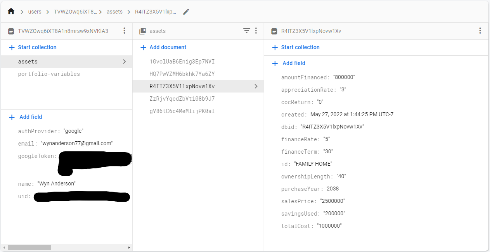This screenshot has width=490, height=252.
Task: Open document R4ITZ3X5V1lxpNovw1Xv in the list
Action: coord(198,86)
